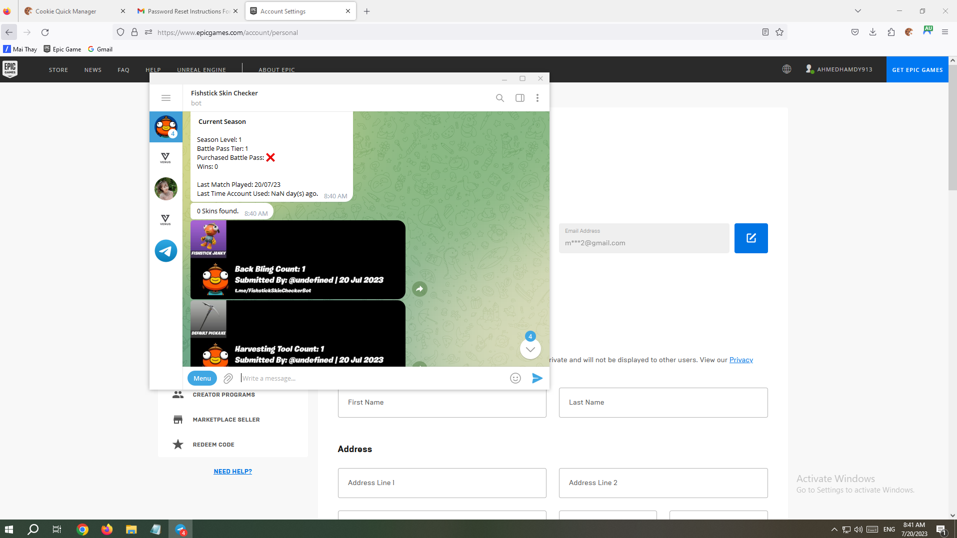
Task: Forward the Back Bling image message
Action: click(419, 289)
